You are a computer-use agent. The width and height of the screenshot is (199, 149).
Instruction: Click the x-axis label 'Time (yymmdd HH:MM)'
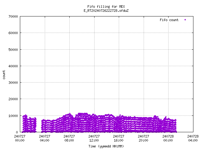[x=106, y=146]
